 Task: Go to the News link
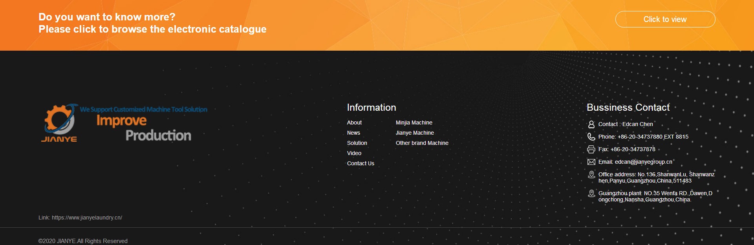point(353,133)
